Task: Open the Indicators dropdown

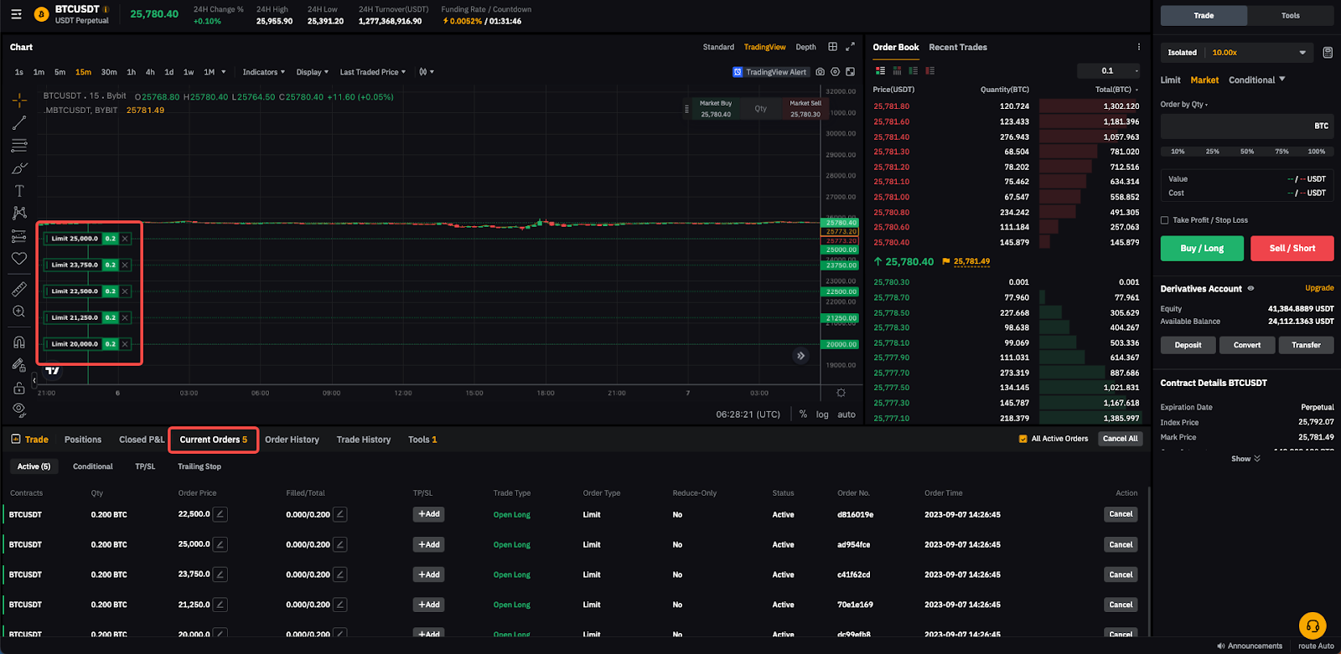Action: point(263,72)
